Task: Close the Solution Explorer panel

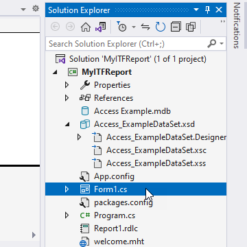Action: [x=219, y=10]
